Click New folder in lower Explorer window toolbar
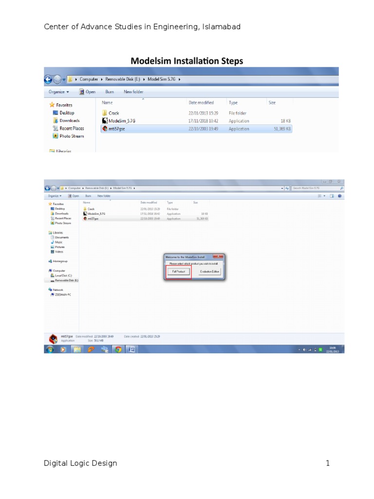Image resolution: width=374 pixels, height=499 pixels. 104,196
